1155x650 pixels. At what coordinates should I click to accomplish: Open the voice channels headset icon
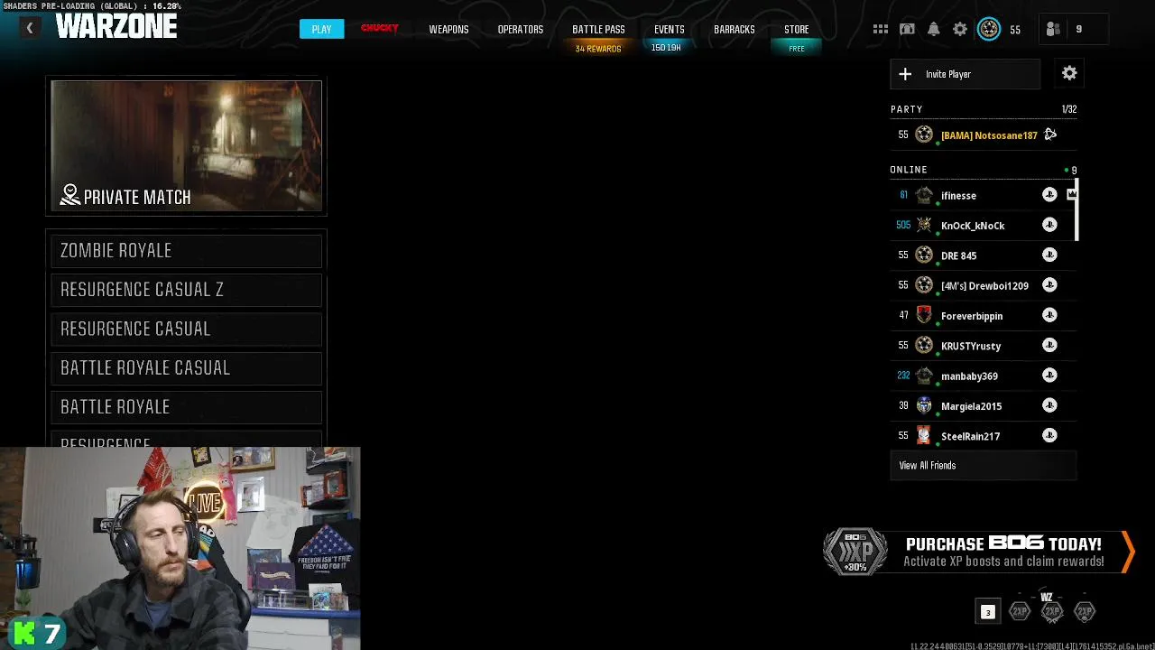pyautogui.click(x=907, y=29)
